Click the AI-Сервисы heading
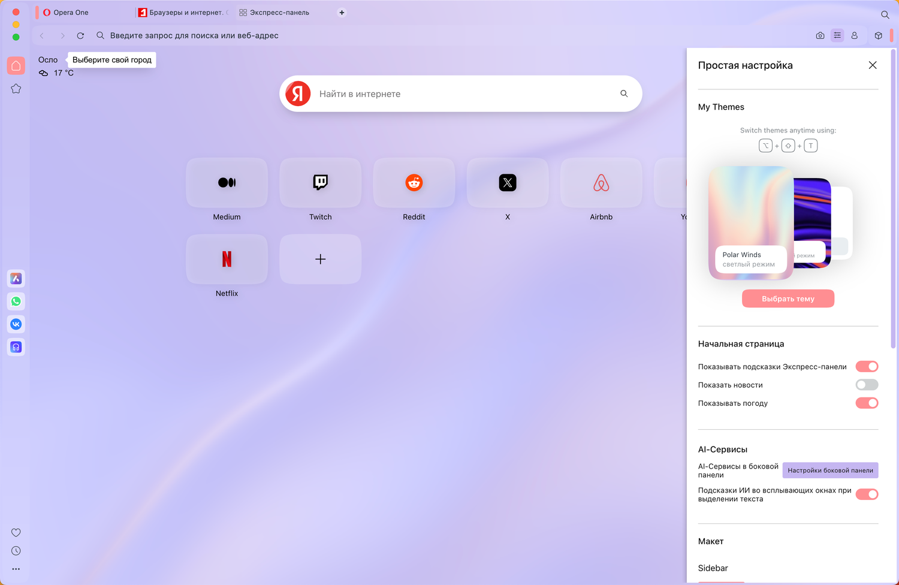Image resolution: width=899 pixels, height=585 pixels. tap(722, 450)
